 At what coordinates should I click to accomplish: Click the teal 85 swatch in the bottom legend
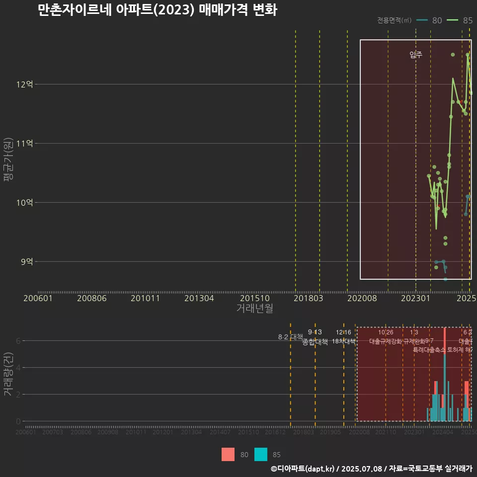point(261,455)
